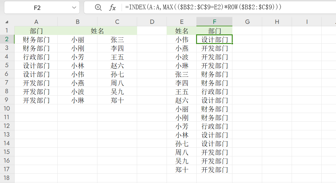336x183 pixels.
Task: Select column F header
Action: click(214, 22)
